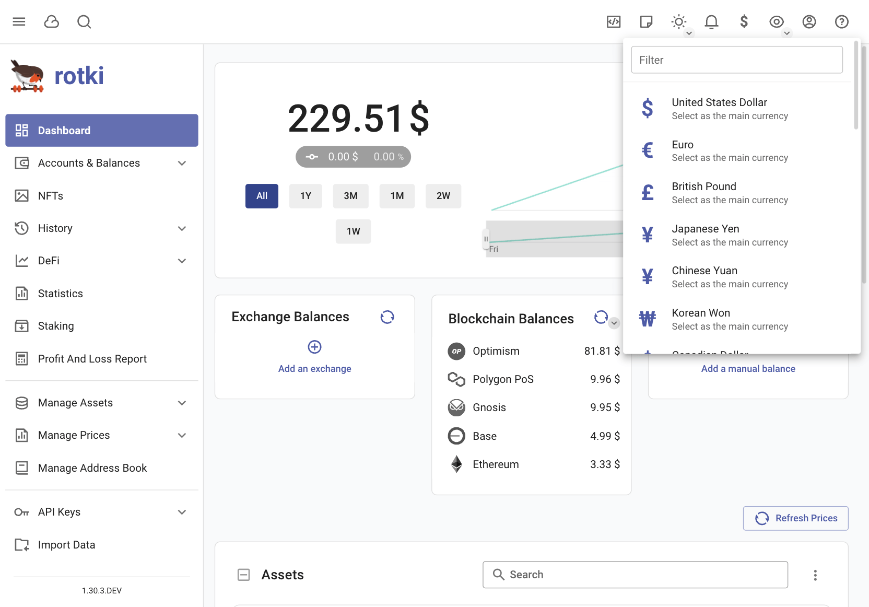Expand the privacy options chevron under eye
The height and width of the screenshot is (607, 869).
point(787,33)
